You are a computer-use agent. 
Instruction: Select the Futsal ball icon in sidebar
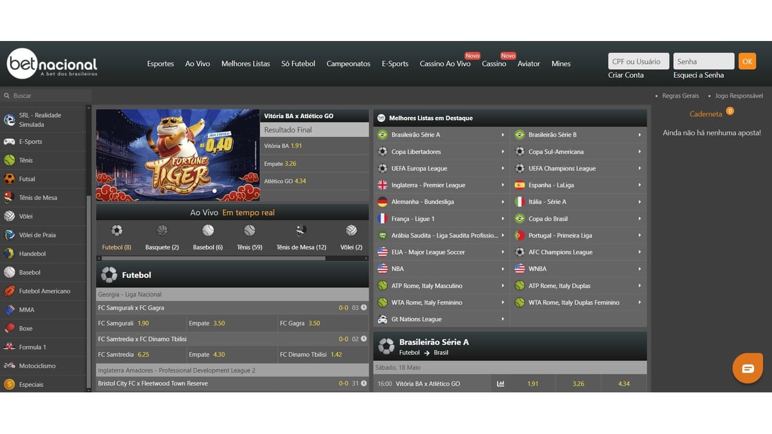pyautogui.click(x=10, y=179)
